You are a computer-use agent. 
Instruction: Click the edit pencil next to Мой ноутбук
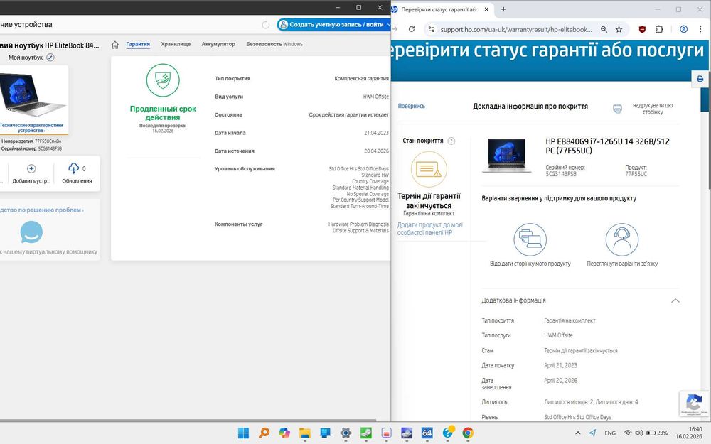tap(50, 58)
